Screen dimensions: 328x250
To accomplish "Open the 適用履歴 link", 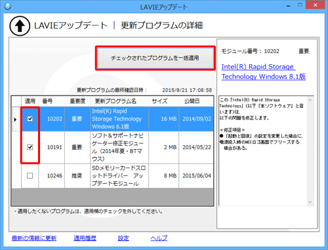I will [x=85, y=238].
